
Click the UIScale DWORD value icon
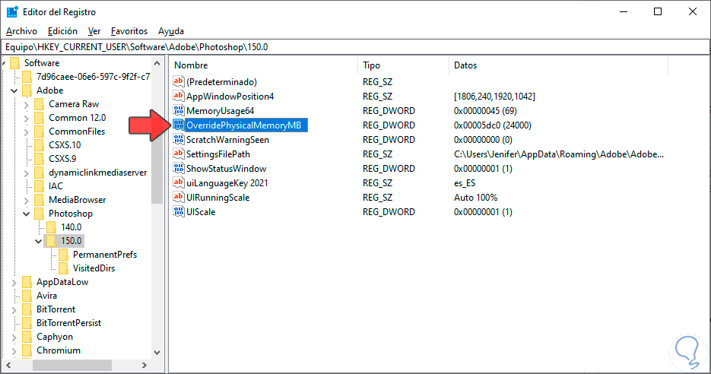point(179,212)
